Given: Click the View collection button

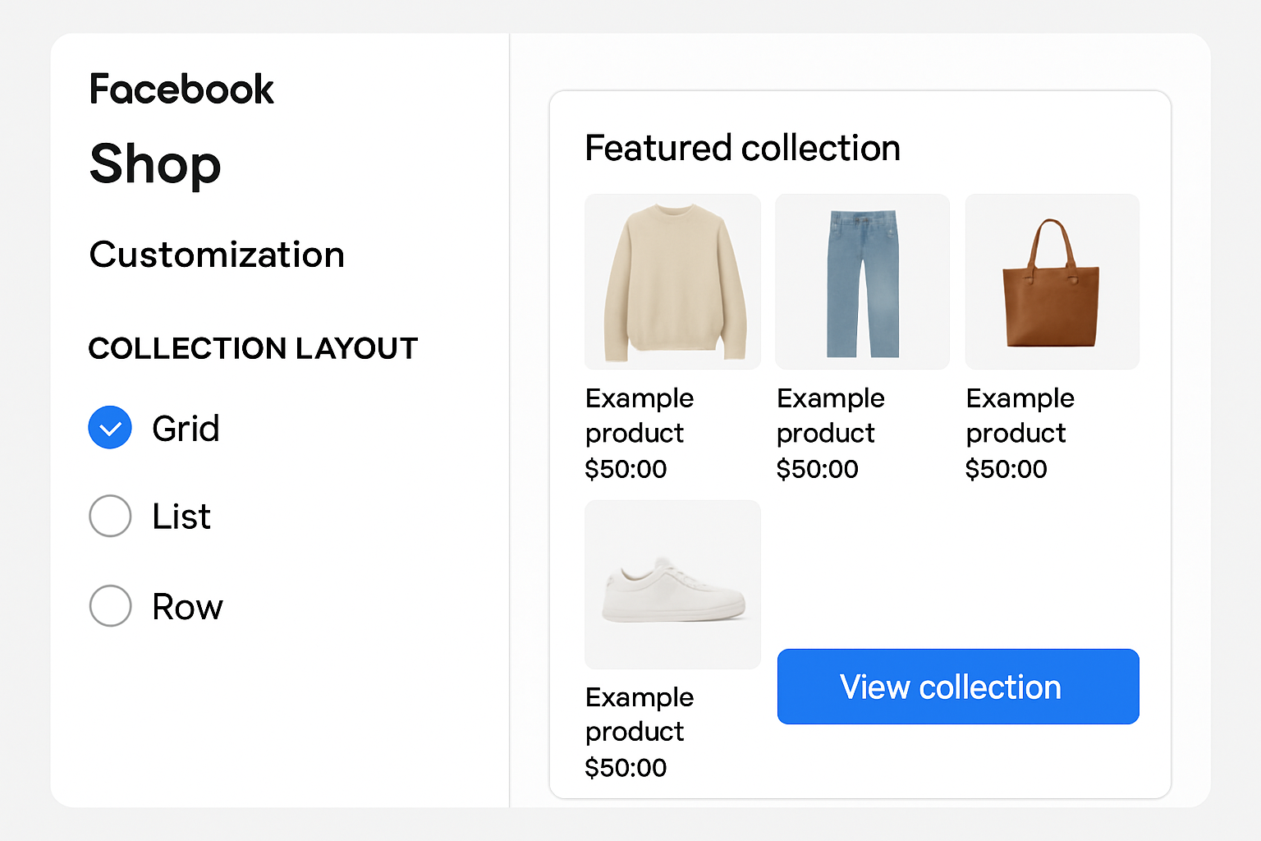Looking at the screenshot, I should [957, 687].
